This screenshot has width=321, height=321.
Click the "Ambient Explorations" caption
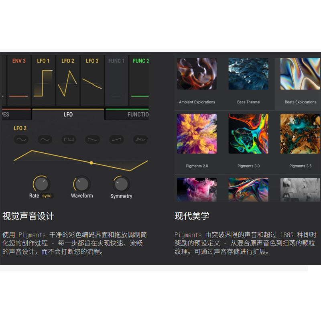tap(197, 102)
